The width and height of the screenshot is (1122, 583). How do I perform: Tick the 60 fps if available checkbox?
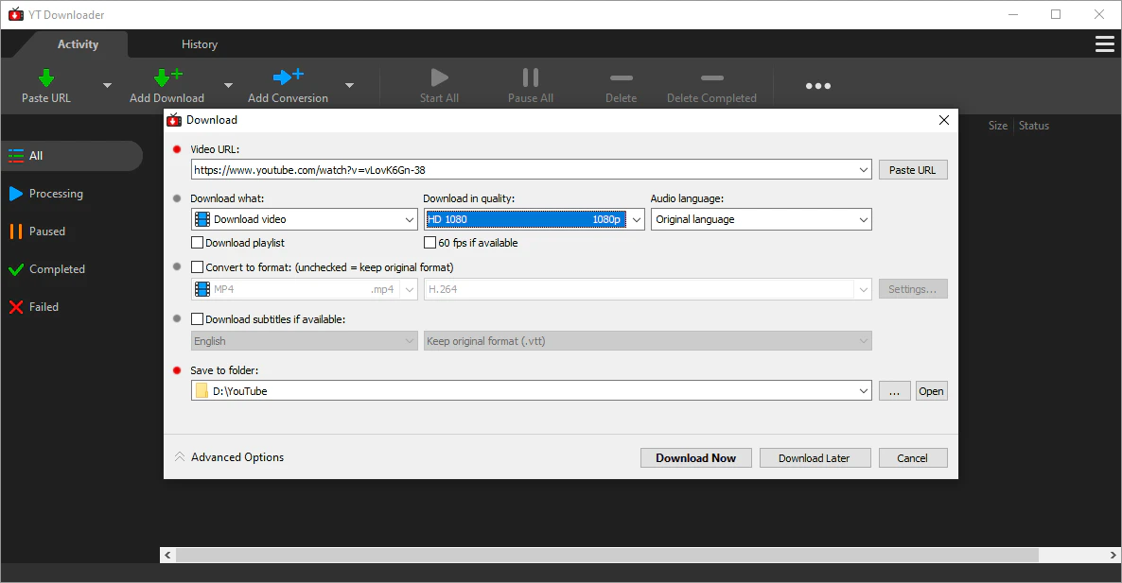click(x=430, y=243)
